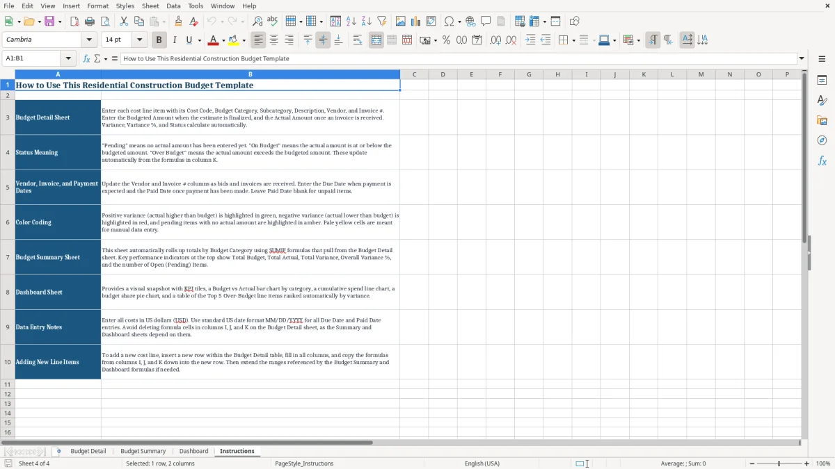The width and height of the screenshot is (835, 469).
Task: Open the Data menu
Action: [173, 6]
